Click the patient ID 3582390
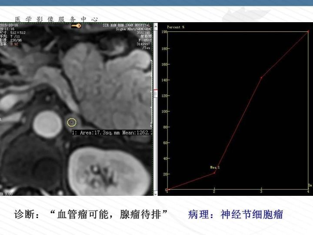Screen dimensions: 313x235 (x=143, y=33)
